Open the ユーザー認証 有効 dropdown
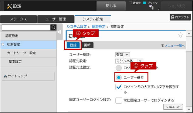This screenshot has width=193, height=113. point(123,55)
